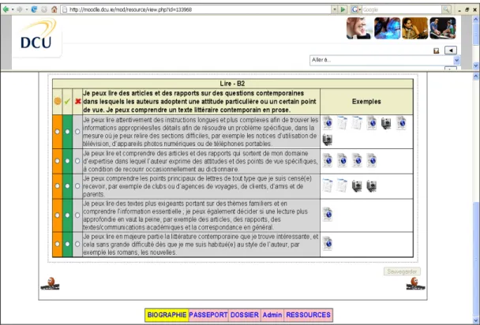Click the mascot icon at the bottom left
Image resolution: width=480 pixels, height=325 pixels.
51,283
